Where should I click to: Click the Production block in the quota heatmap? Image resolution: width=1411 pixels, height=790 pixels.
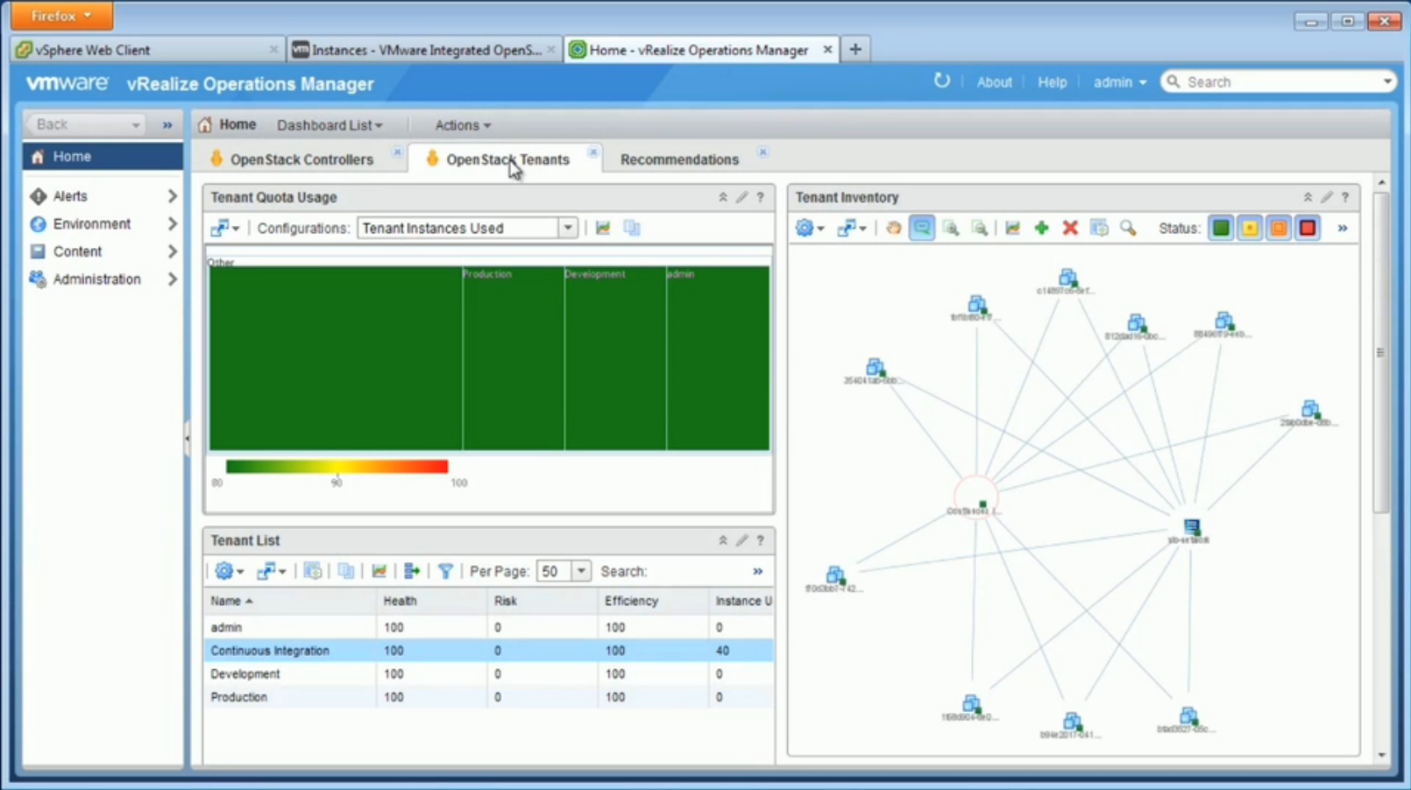coord(514,359)
